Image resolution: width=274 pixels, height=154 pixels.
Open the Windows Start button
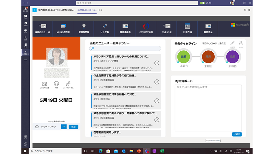pos(25,151)
